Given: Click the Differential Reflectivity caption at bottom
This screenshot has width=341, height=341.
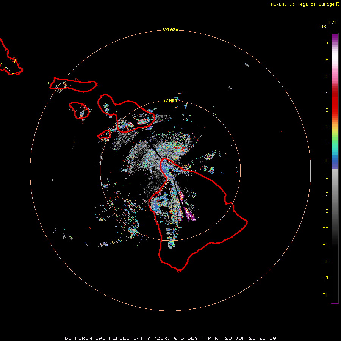Looking at the screenshot, I should (x=170, y=338).
